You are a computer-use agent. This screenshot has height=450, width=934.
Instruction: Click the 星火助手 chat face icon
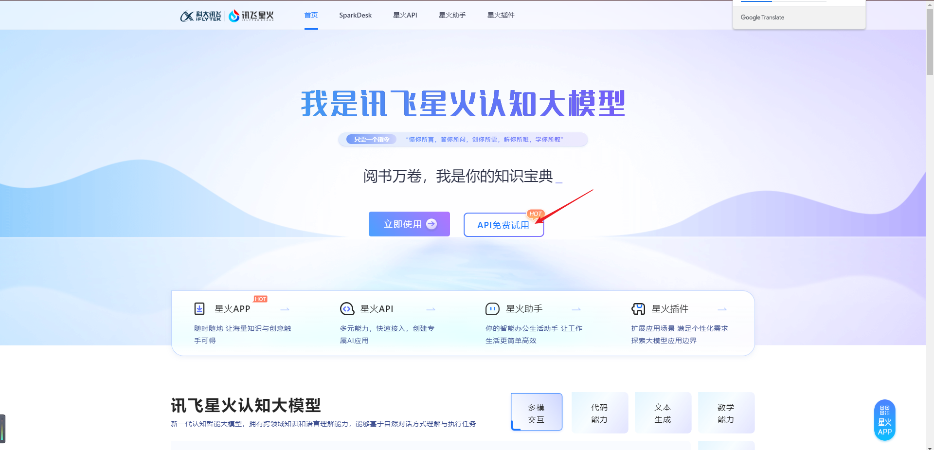click(492, 309)
